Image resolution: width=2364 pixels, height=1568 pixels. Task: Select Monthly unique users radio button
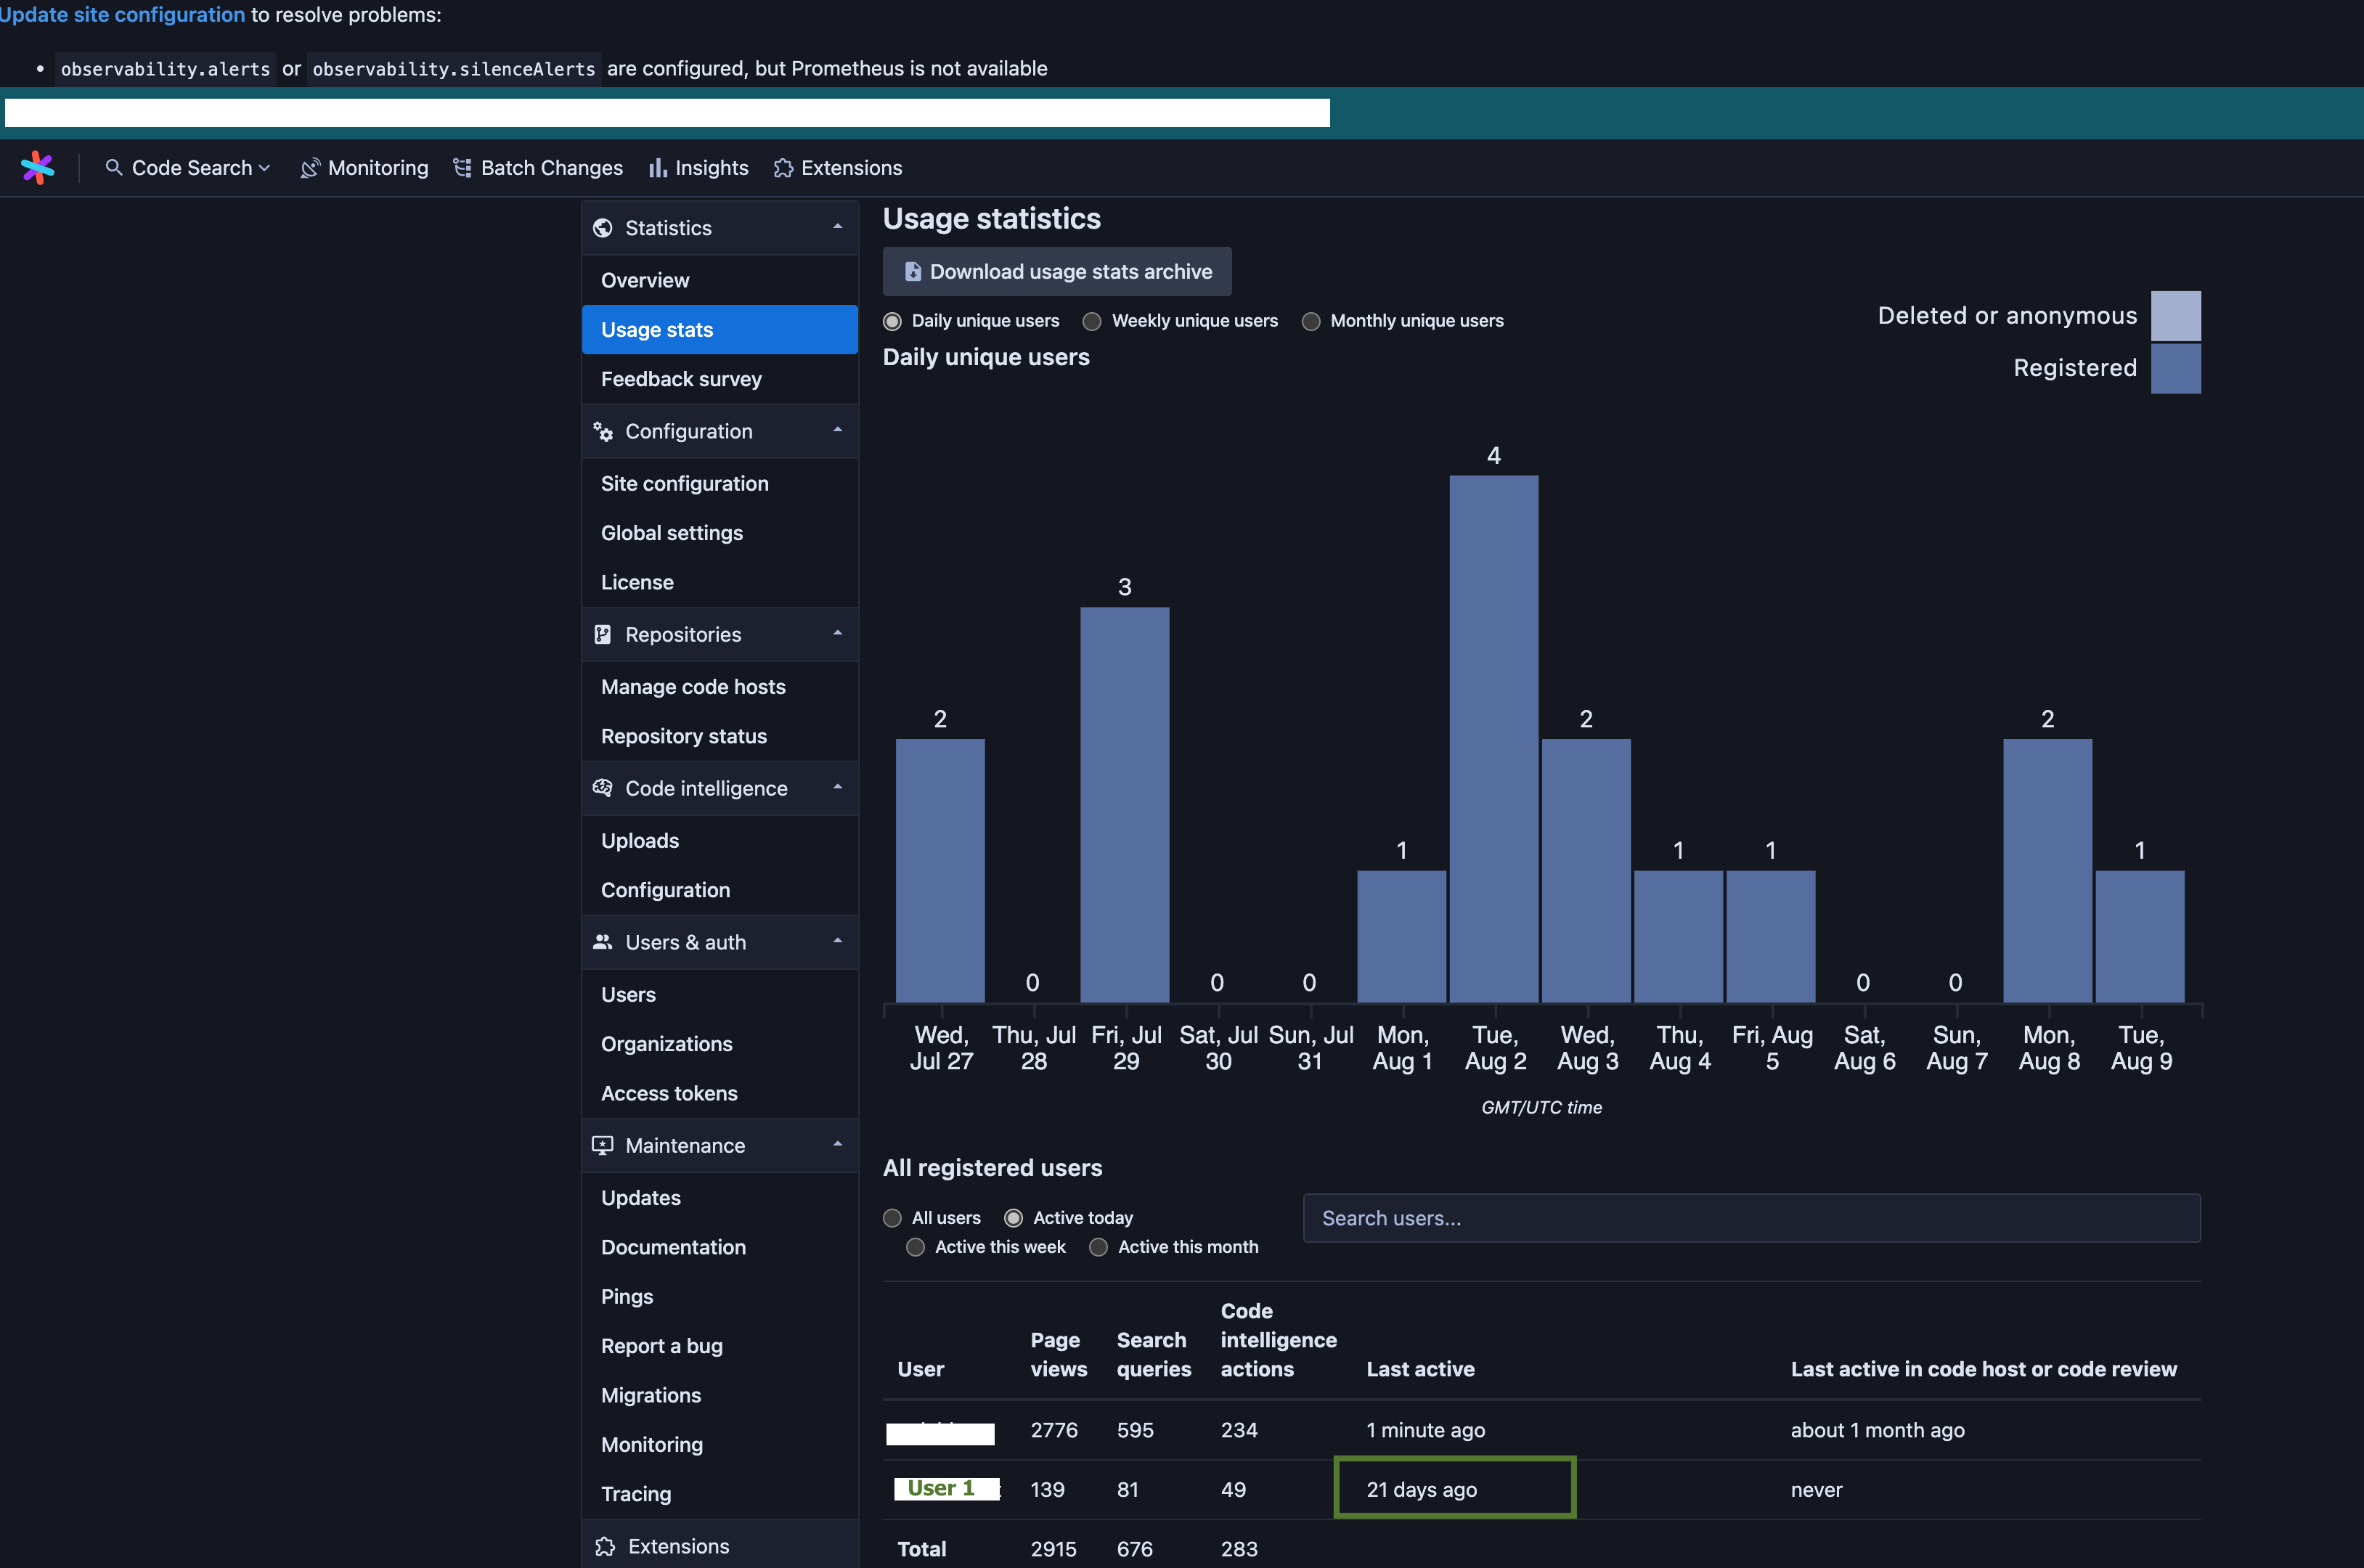(1311, 321)
